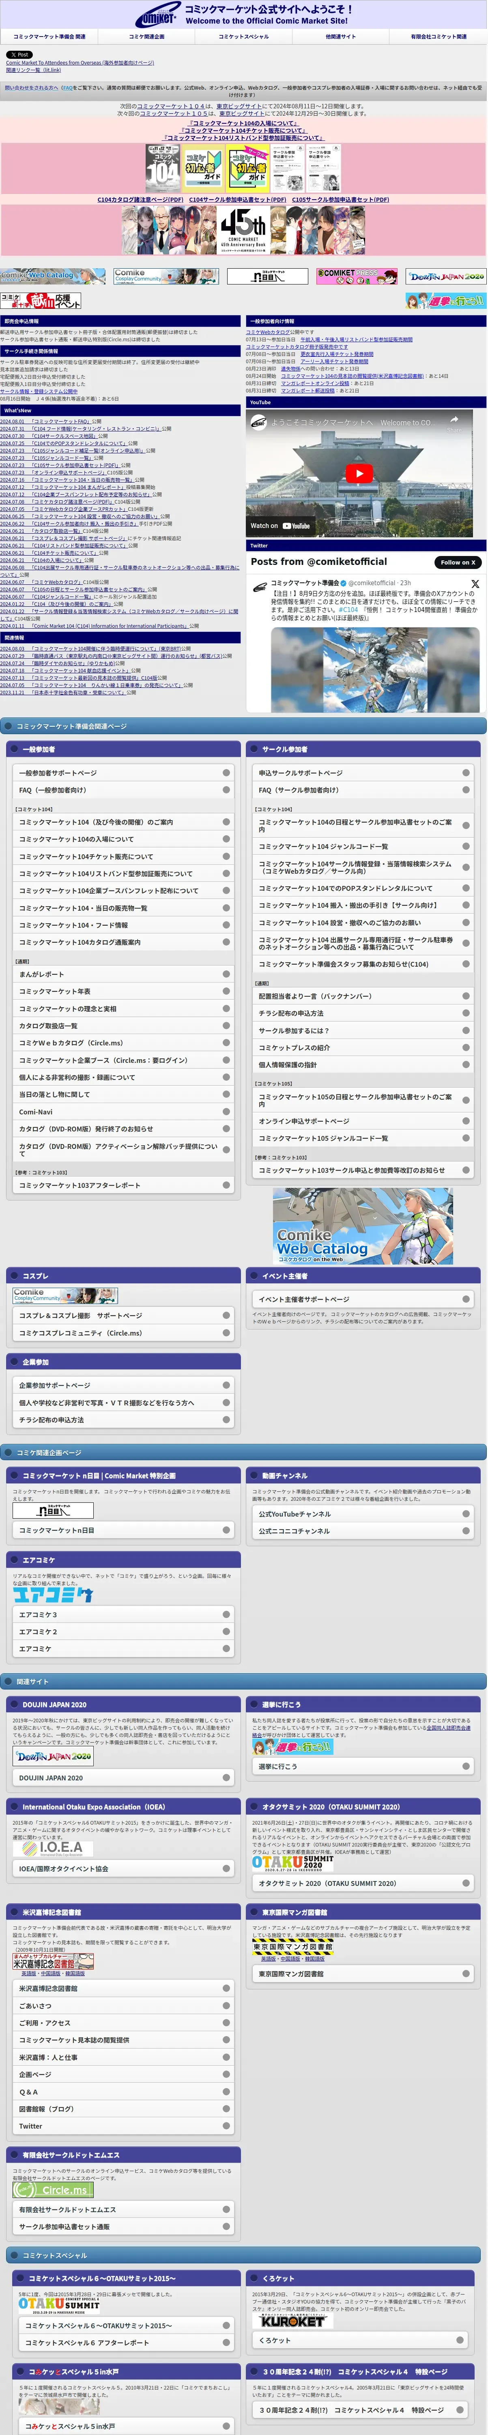This screenshot has height=2435, width=488.
Task: Open 関連リンク一覧 (lit.link) link
Action: point(33,70)
